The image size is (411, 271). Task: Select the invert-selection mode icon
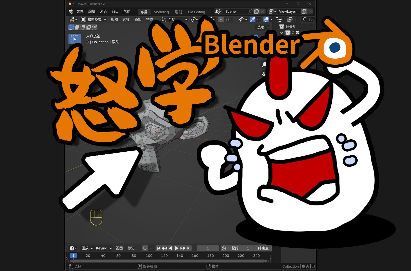point(89,27)
